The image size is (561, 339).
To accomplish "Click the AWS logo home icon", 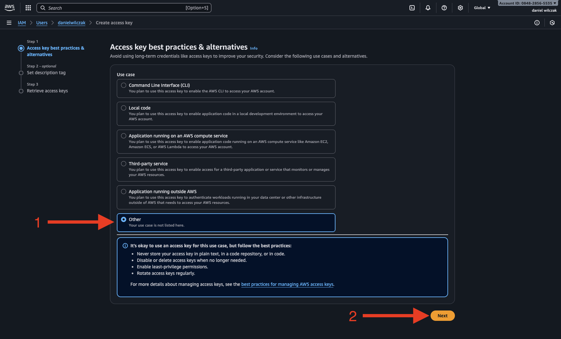I will [10, 8].
